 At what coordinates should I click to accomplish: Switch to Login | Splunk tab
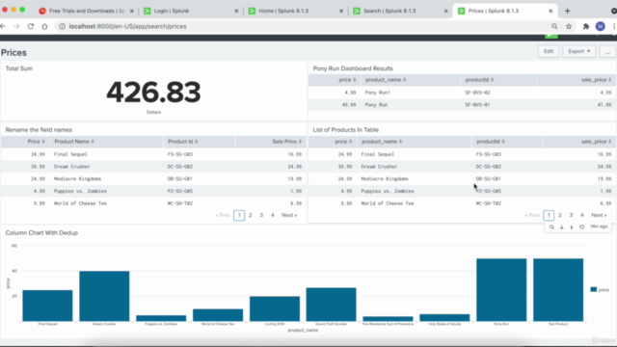click(x=191, y=11)
